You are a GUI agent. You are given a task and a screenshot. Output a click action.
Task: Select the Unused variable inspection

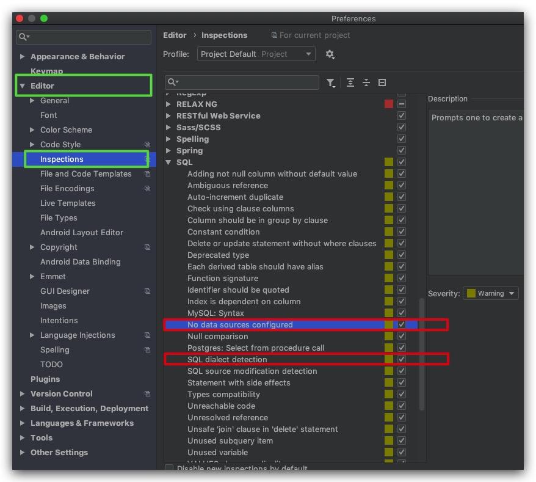pos(217,452)
